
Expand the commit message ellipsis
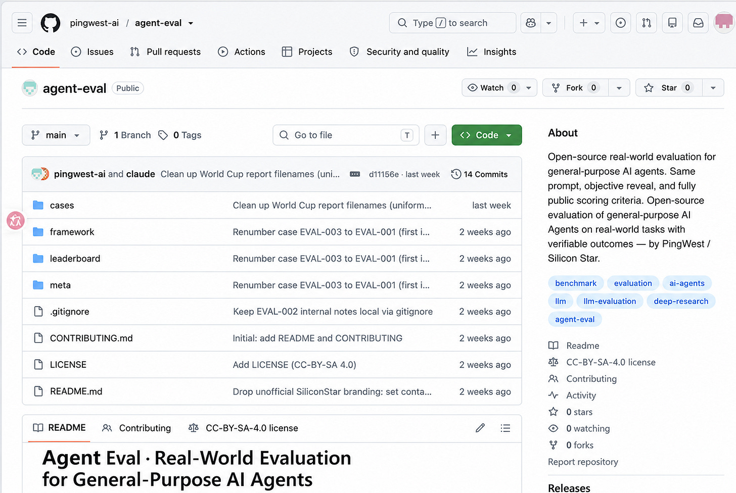click(x=355, y=174)
